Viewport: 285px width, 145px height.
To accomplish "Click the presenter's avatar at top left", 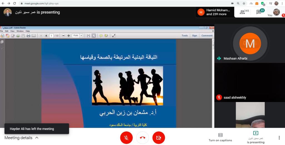I will 8,12.
